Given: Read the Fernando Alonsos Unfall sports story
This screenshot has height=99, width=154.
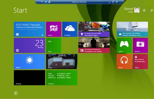Looking at the screenshot, I should (94, 29).
